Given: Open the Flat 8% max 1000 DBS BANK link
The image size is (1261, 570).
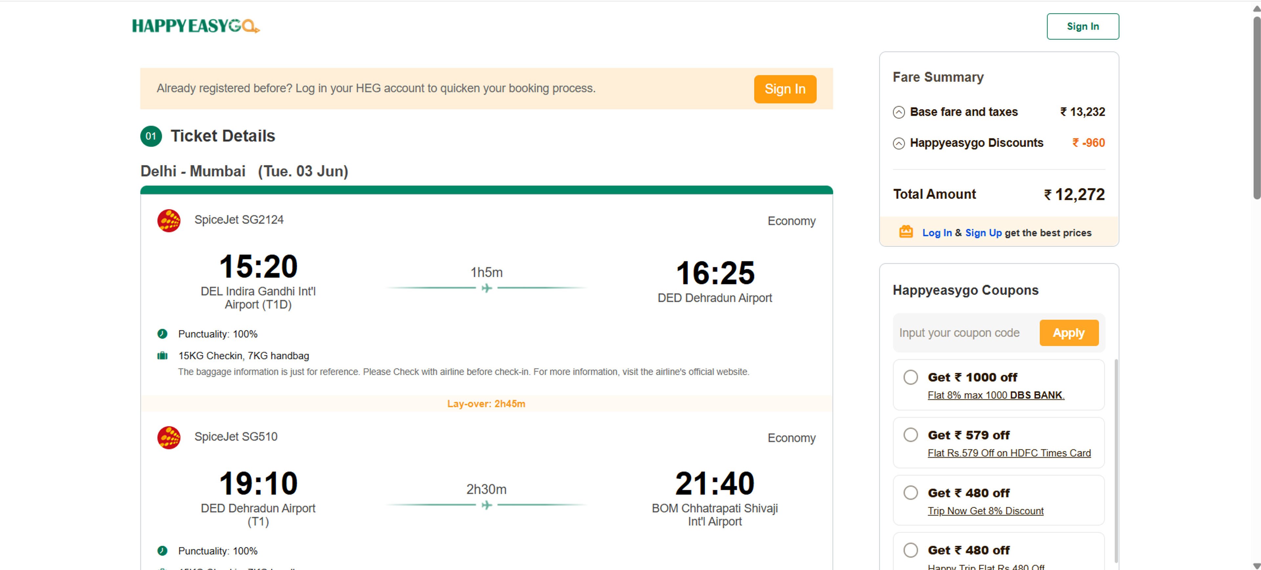Looking at the screenshot, I should (x=996, y=395).
